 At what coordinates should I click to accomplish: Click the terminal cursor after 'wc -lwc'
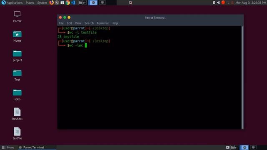[x=86, y=45]
